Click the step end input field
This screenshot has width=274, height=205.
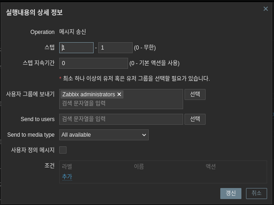(115, 48)
